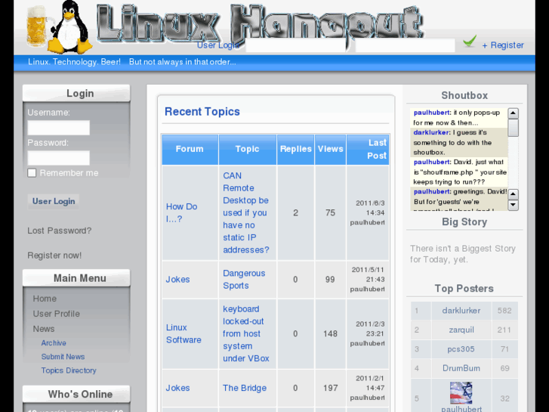Select Topics Directory under News

pyautogui.click(x=69, y=370)
